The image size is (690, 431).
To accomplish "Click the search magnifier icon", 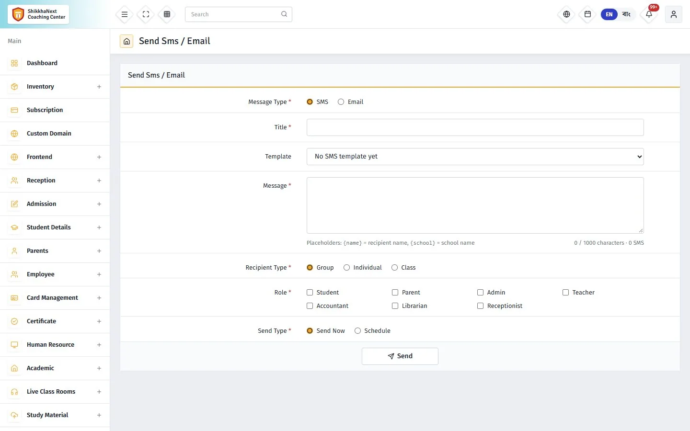I will click(284, 14).
